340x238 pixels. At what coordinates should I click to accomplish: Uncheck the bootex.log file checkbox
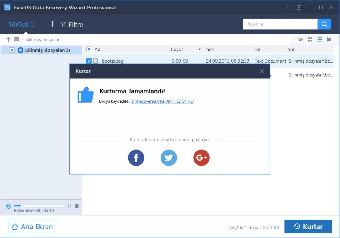click(89, 61)
